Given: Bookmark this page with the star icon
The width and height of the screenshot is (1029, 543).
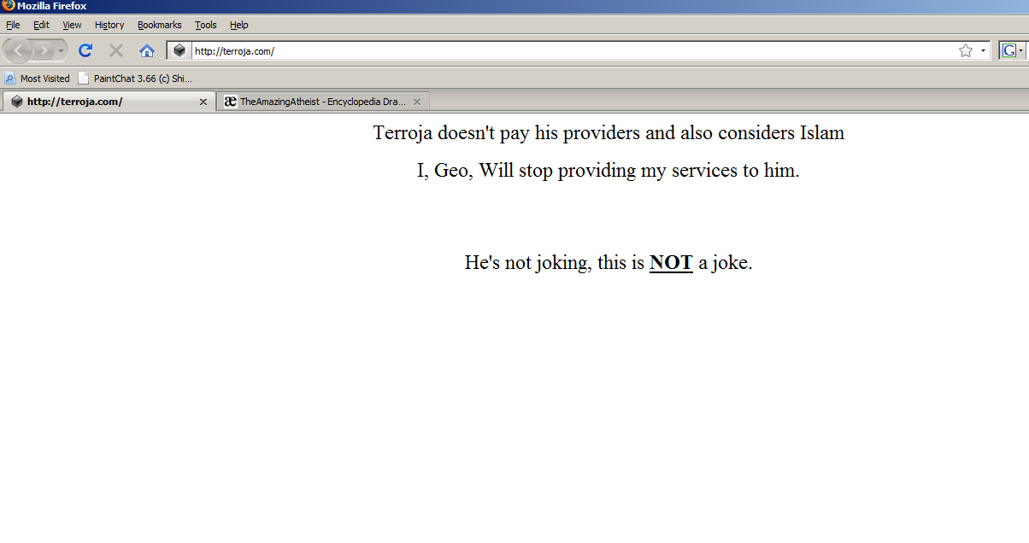Looking at the screenshot, I should pos(965,50).
